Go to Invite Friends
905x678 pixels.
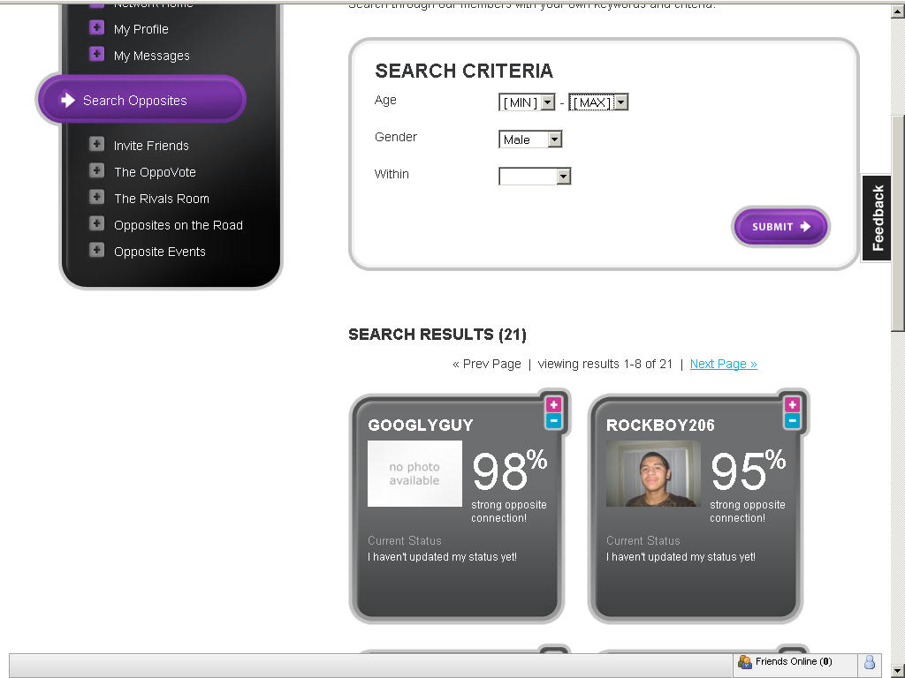coord(151,146)
